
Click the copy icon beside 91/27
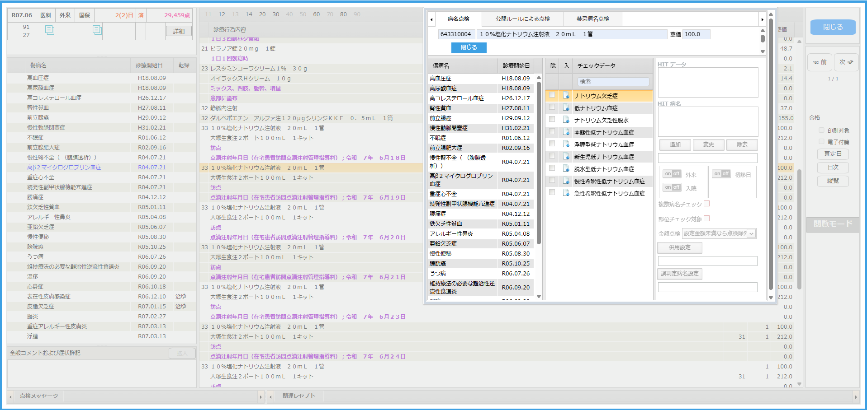point(49,30)
